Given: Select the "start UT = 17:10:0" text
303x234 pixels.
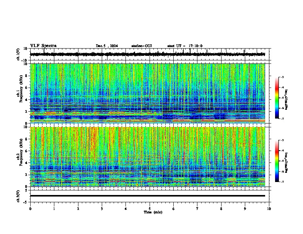Looking at the screenshot, I should (x=185, y=46).
